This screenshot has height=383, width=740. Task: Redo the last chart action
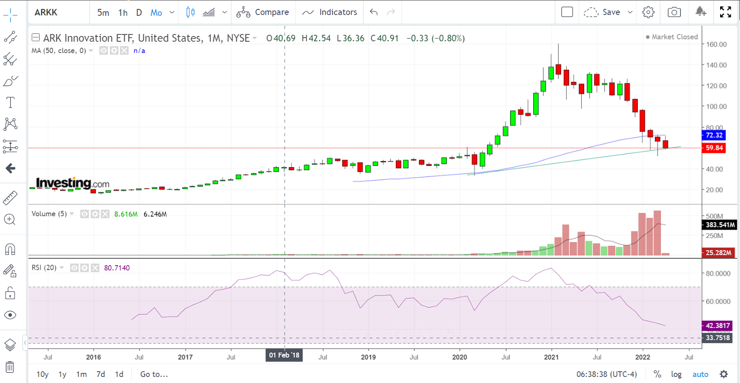(x=391, y=12)
